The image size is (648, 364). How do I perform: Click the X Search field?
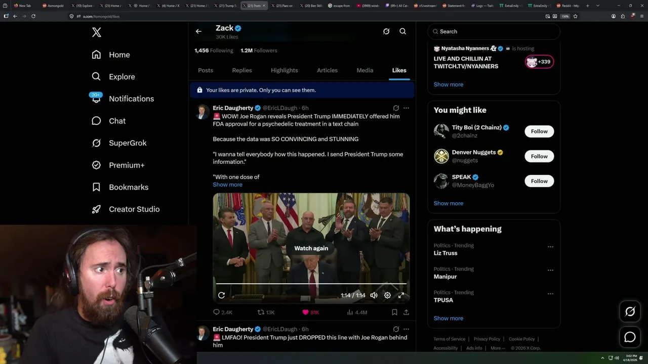(494, 31)
